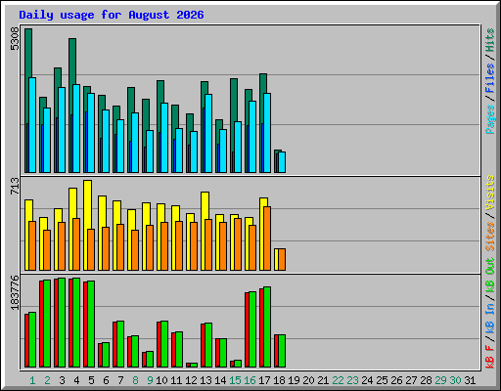Select the Visits legend label
This screenshot has height=391, width=501.
[490, 194]
